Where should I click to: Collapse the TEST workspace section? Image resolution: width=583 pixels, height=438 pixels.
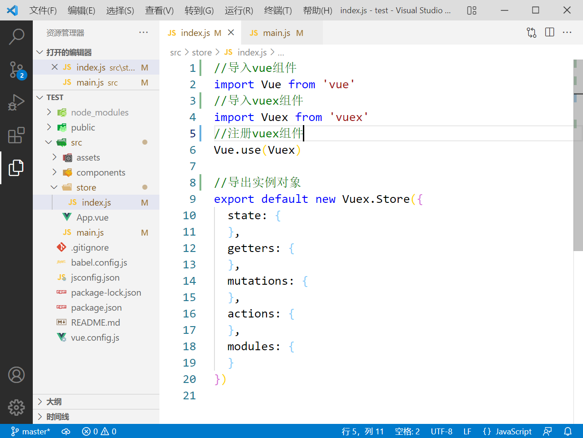96,97
